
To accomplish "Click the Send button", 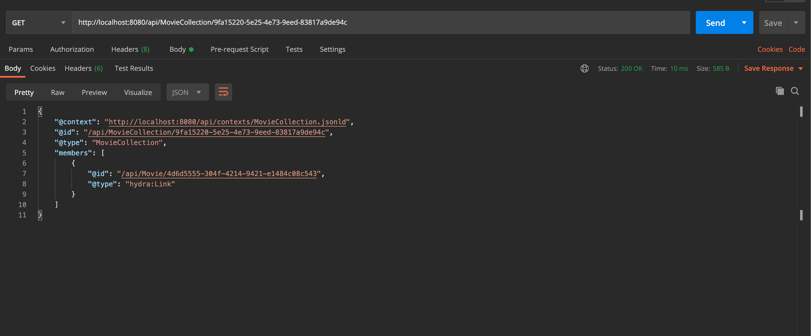I will click(x=715, y=22).
